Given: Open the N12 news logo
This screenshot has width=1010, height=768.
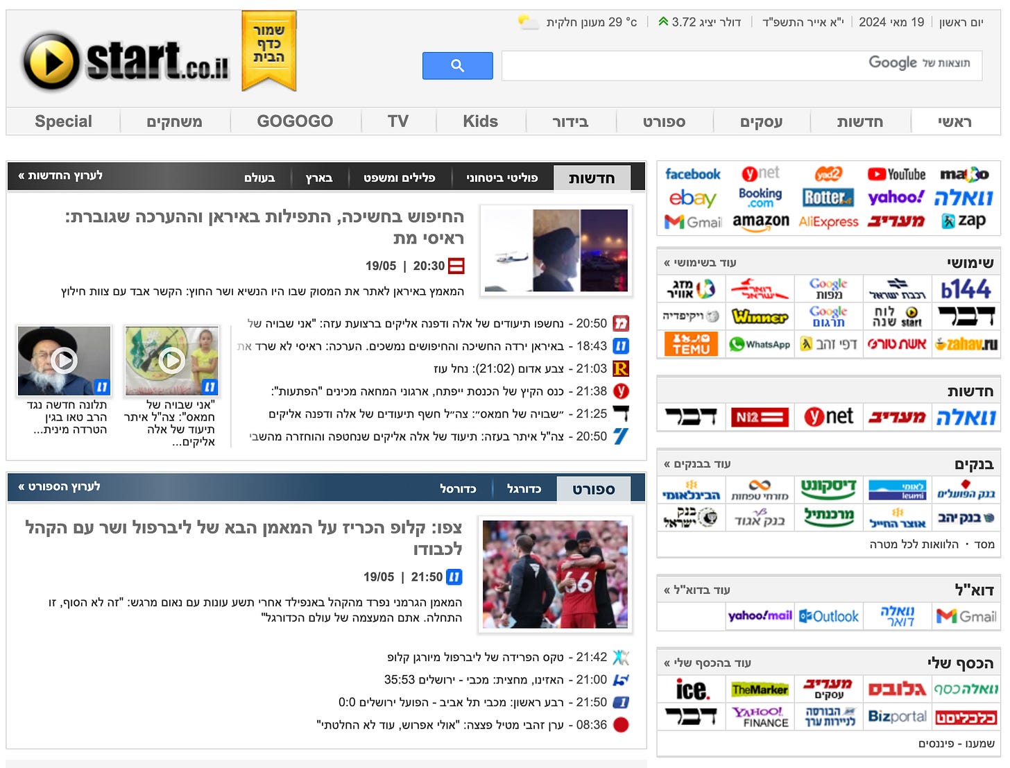Looking at the screenshot, I should [x=760, y=417].
